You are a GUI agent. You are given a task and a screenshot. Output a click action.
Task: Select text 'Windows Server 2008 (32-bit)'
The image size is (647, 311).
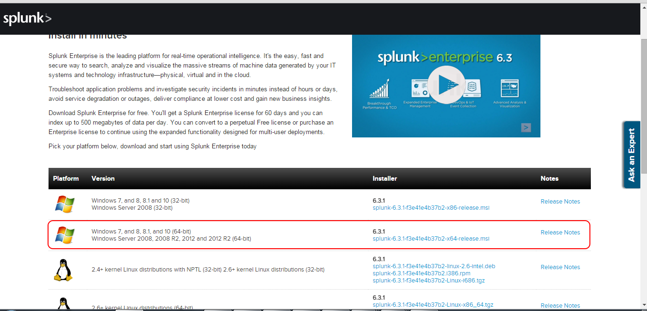coord(132,208)
